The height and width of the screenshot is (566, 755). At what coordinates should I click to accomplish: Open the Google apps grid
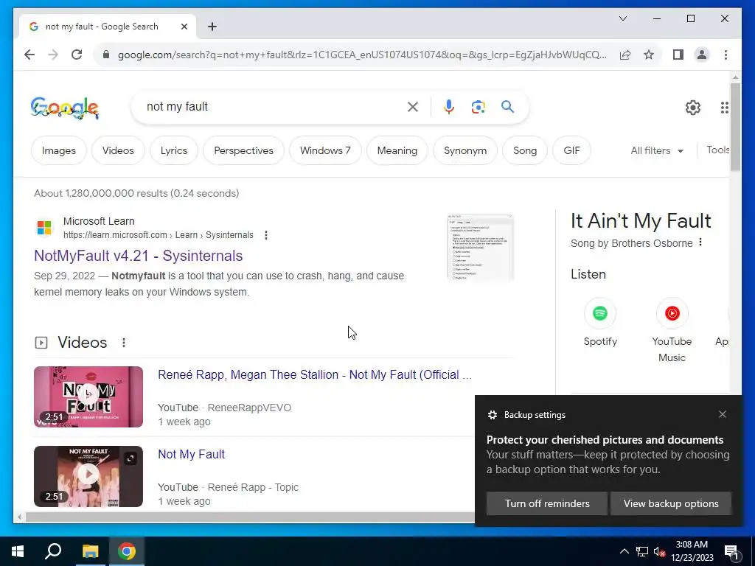pos(724,108)
